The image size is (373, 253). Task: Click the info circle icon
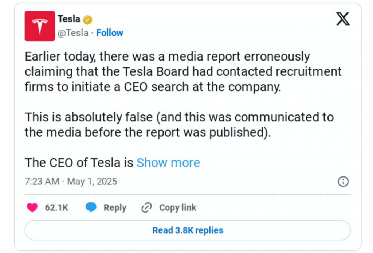coord(343,182)
